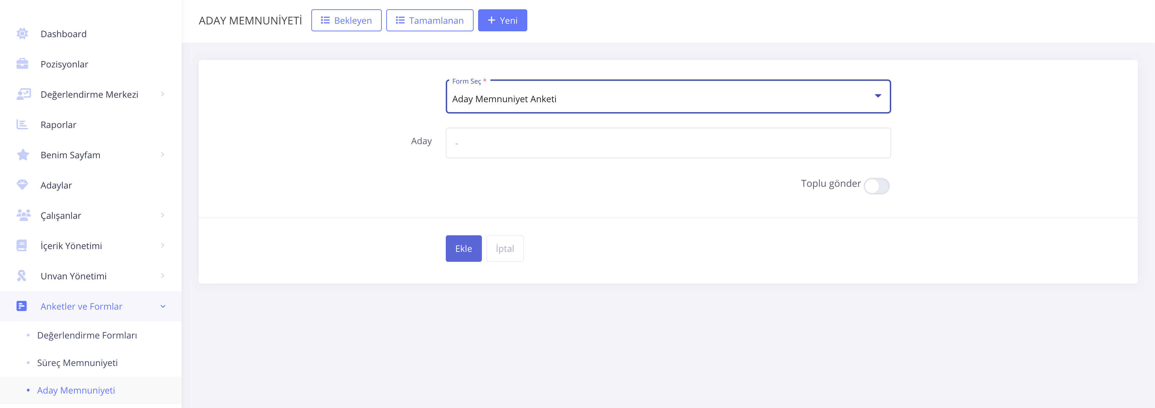Click the Pozisyonlar briefcase icon
1155x408 pixels.
(x=22, y=64)
